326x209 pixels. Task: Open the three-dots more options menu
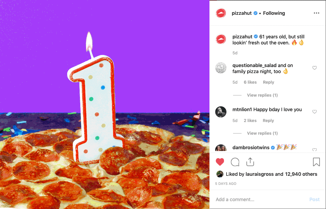click(x=316, y=13)
